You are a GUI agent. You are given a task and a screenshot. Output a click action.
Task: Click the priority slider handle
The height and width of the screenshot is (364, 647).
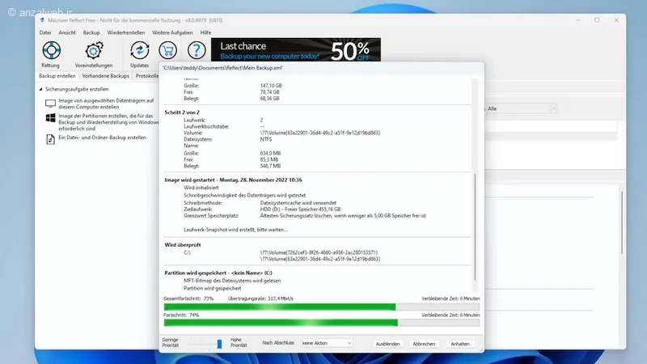pos(219,343)
